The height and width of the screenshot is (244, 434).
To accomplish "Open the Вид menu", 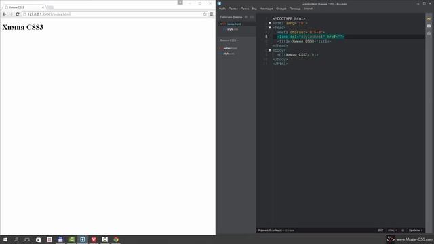I will [254, 9].
